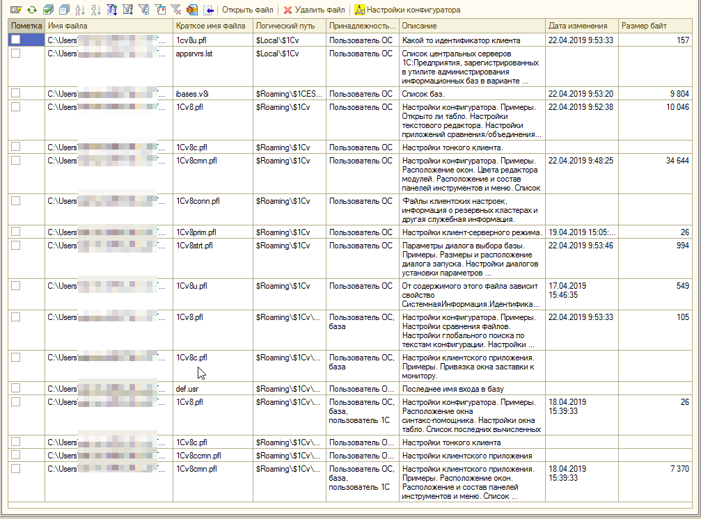Click the blue left-arrow list settings icon

(x=208, y=9)
